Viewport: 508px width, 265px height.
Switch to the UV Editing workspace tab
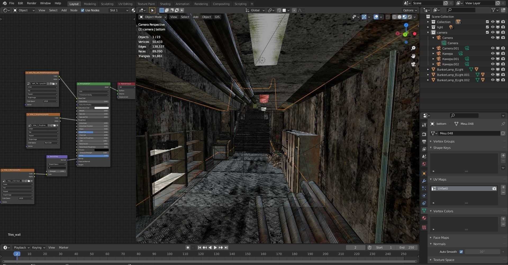pos(125,4)
